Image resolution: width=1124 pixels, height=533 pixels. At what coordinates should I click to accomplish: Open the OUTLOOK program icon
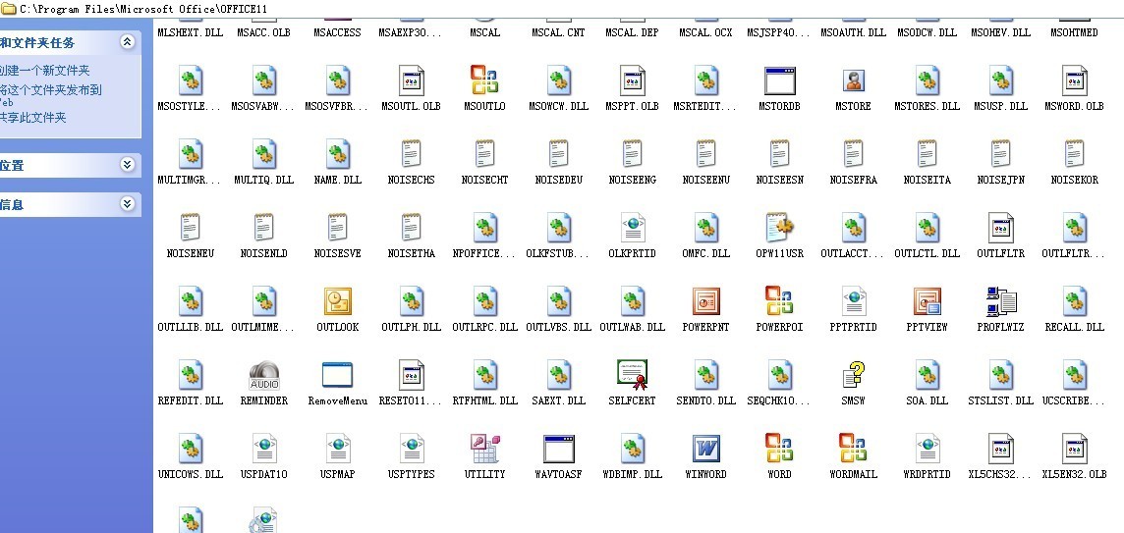[x=338, y=301]
